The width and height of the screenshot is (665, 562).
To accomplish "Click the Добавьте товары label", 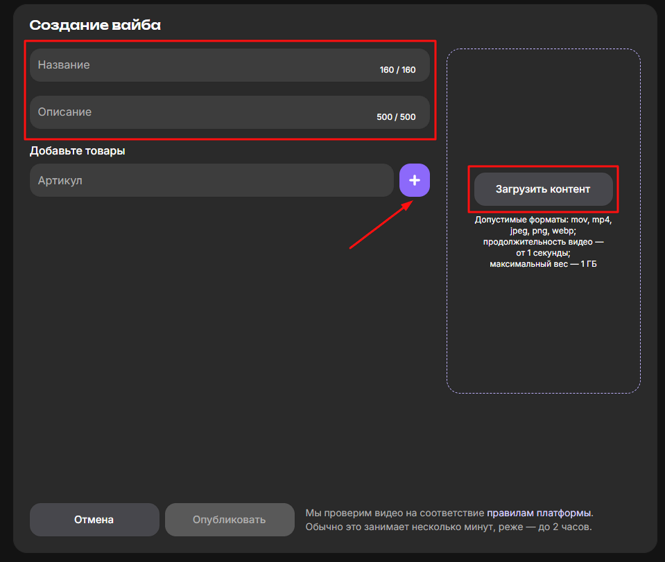I will (77, 150).
